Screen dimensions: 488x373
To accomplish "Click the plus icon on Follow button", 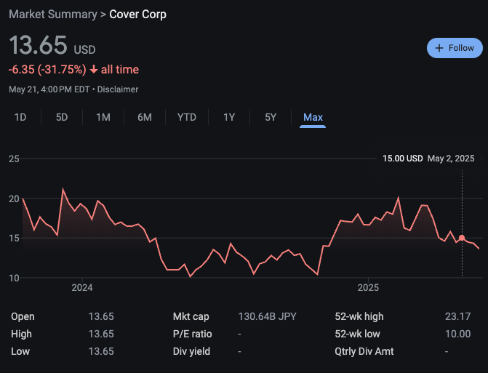I will pos(439,48).
